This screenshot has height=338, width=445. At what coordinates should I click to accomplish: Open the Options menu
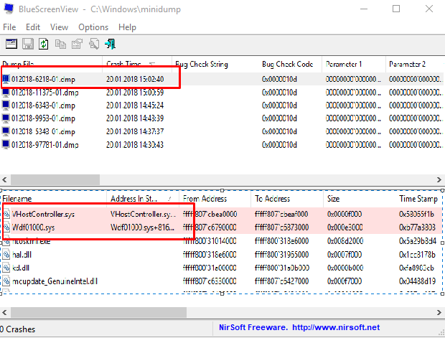(x=93, y=27)
